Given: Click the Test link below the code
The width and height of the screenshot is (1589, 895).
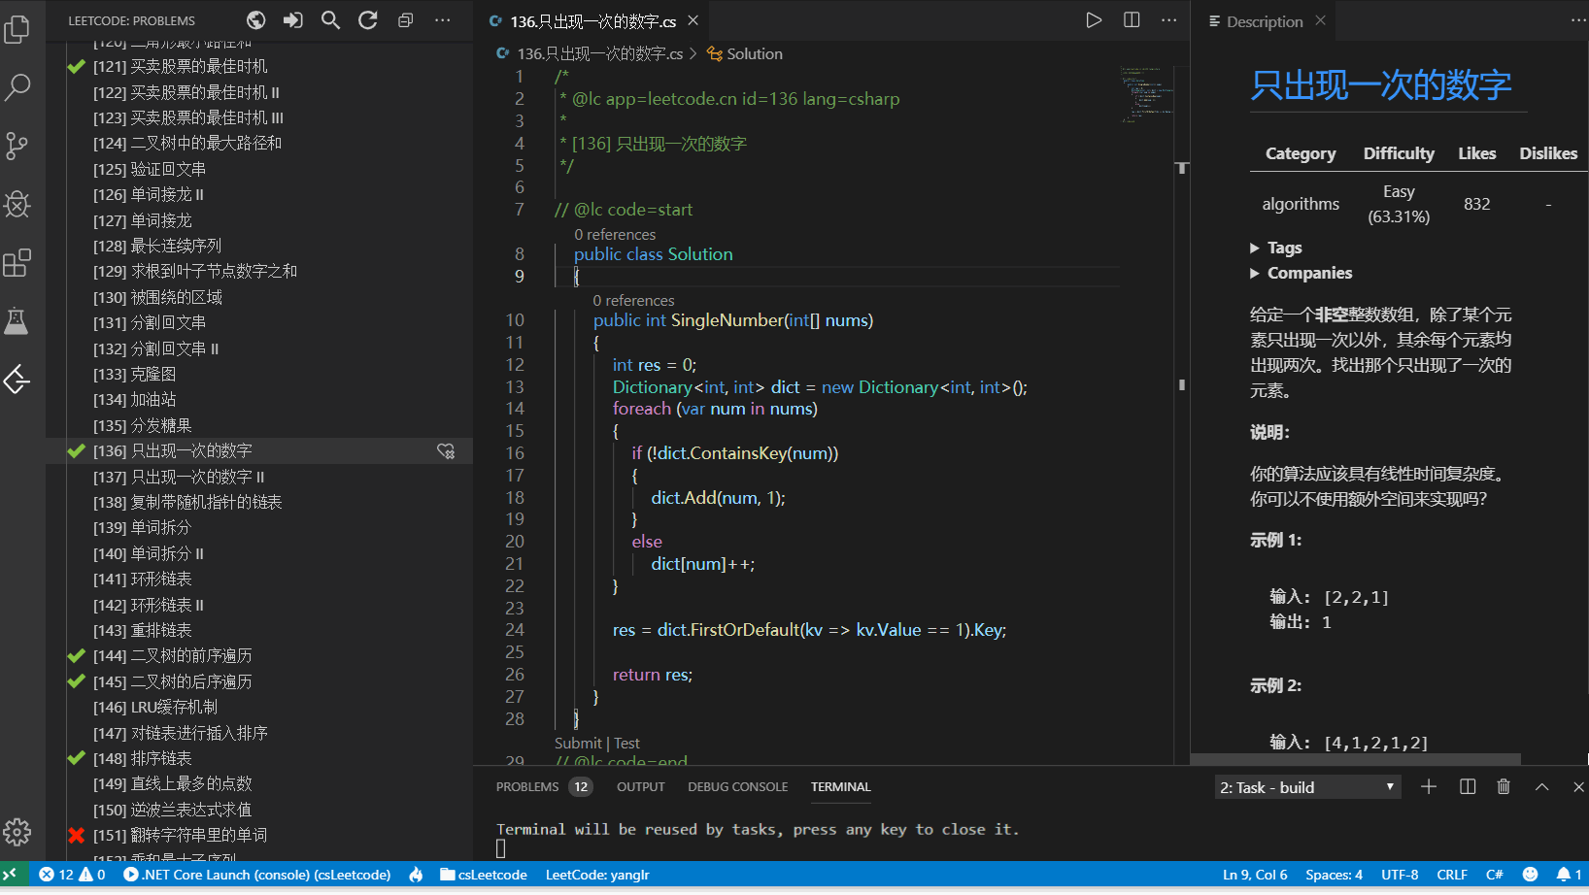Looking at the screenshot, I should point(626,743).
